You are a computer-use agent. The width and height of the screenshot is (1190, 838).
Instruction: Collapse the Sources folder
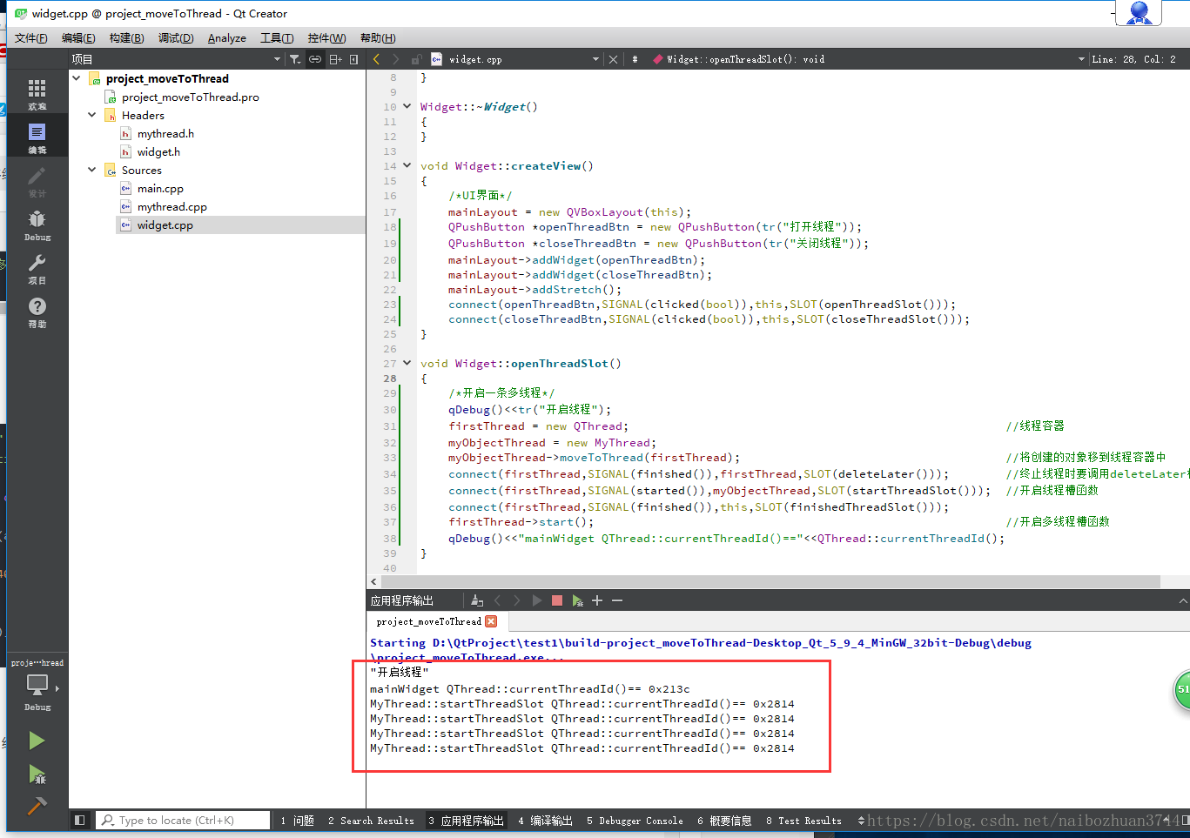(92, 170)
